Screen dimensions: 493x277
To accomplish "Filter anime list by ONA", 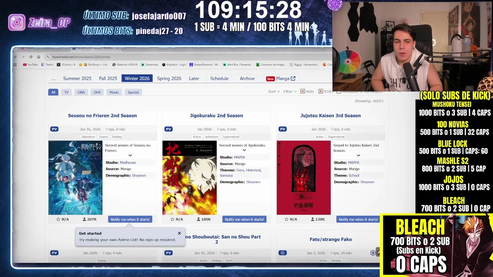I will [81, 92].
